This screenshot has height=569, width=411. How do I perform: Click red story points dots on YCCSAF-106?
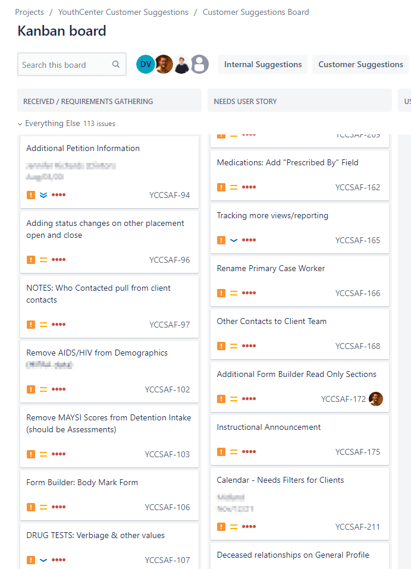point(58,507)
